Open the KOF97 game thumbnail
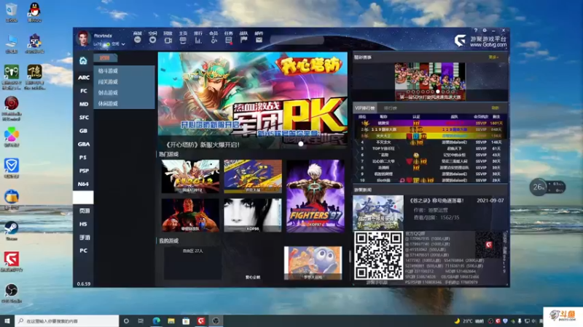 click(x=316, y=196)
